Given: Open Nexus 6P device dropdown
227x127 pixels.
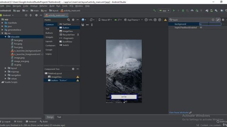Looking at the screenshot, I should (105, 20).
